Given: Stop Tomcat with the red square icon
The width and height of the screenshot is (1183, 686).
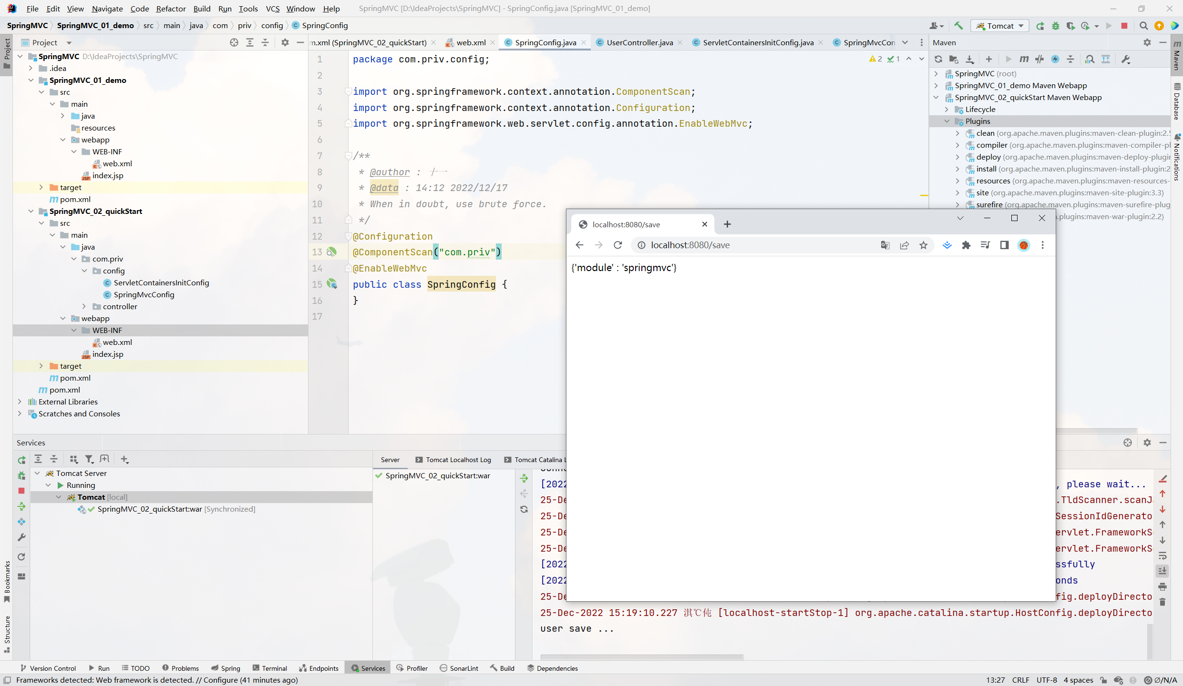Looking at the screenshot, I should 1124,26.
